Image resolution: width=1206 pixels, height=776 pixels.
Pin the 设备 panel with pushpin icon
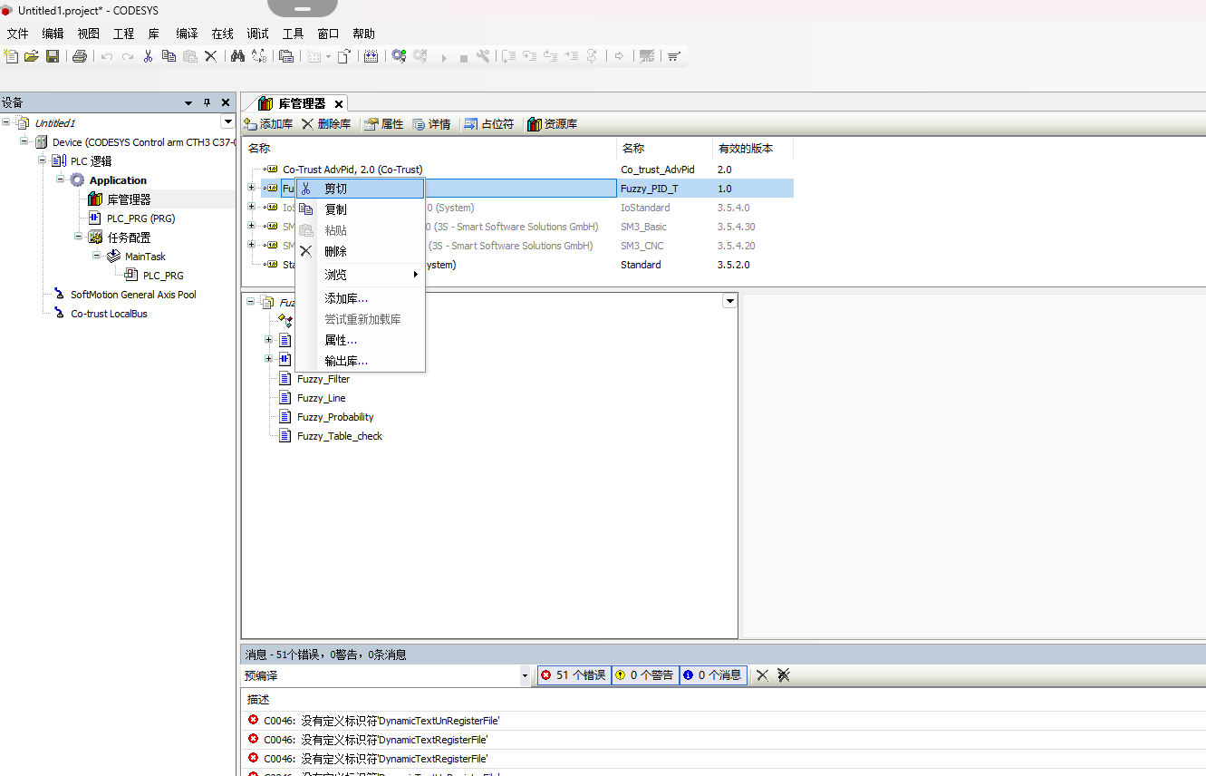click(x=207, y=102)
